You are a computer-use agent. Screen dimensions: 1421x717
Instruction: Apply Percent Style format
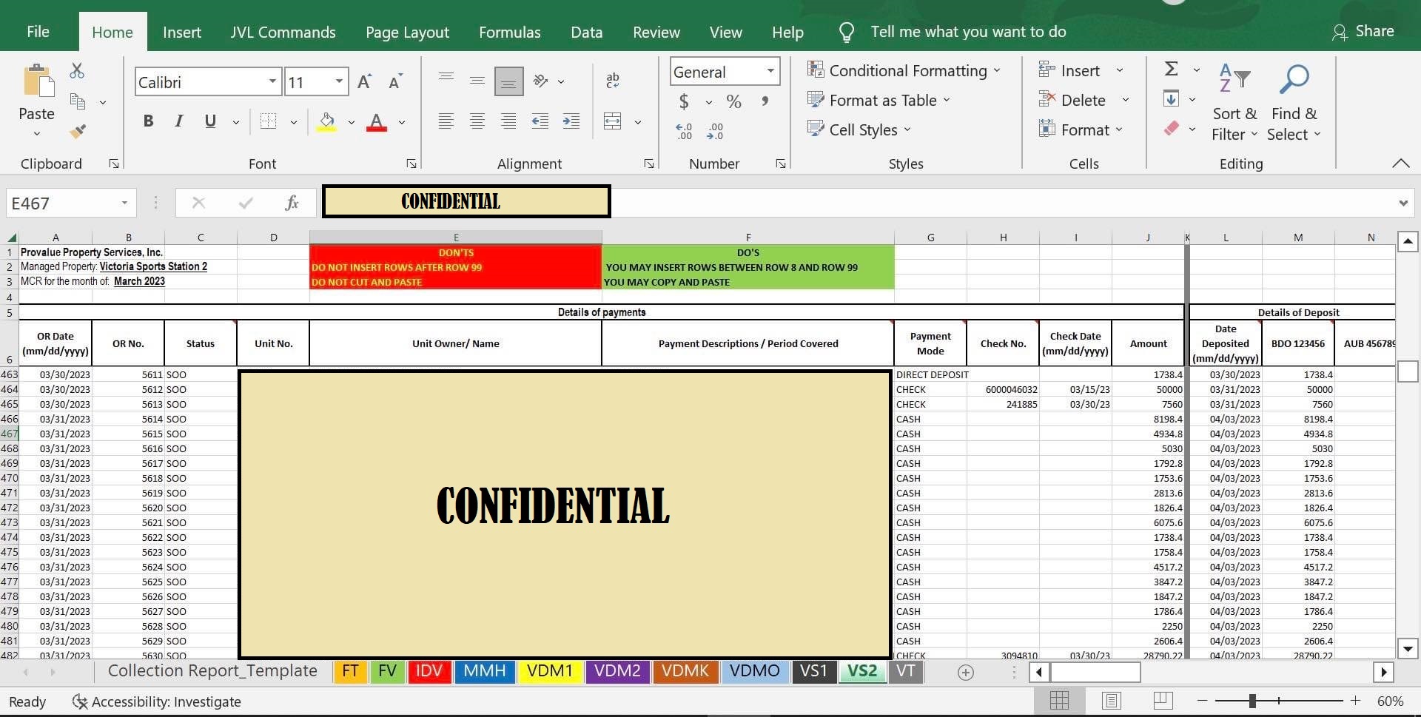point(733,101)
